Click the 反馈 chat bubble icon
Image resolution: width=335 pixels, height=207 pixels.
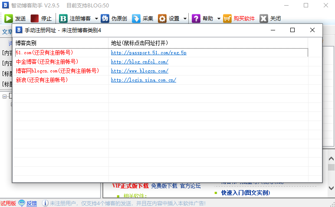[x=22, y=203]
